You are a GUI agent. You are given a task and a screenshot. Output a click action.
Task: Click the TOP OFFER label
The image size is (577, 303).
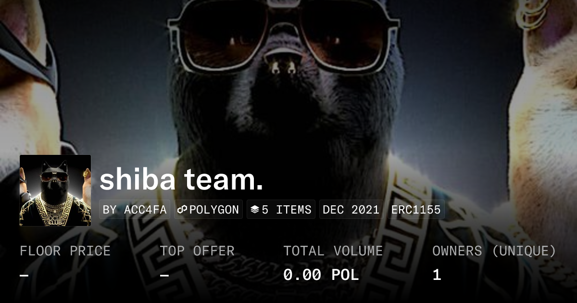pos(197,251)
